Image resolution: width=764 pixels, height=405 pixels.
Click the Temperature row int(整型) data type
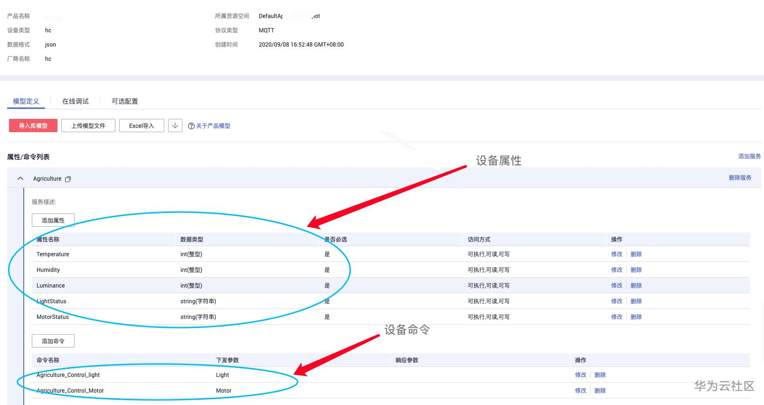[x=191, y=254]
